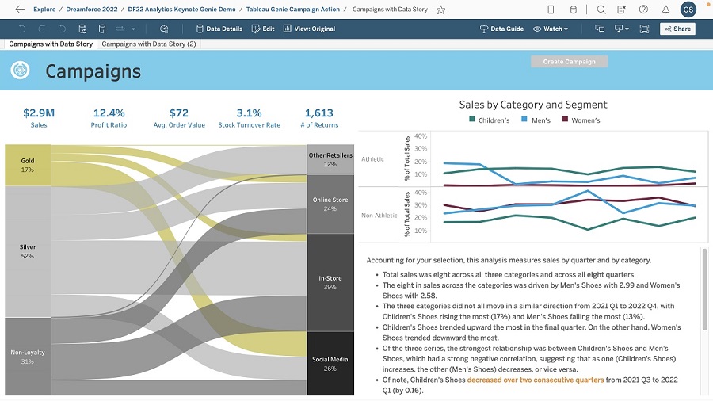Open the Download dropdown menu

pos(623,29)
